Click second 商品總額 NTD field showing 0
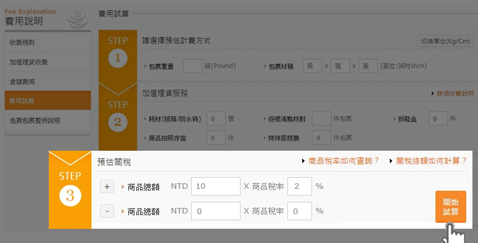 216,211
